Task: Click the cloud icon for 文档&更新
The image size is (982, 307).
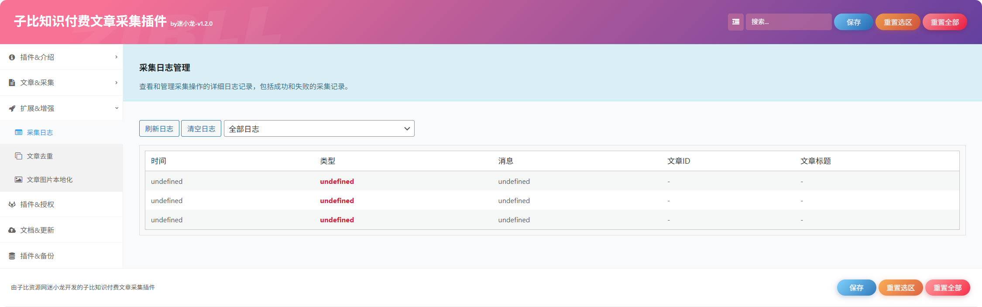Action: click(x=12, y=230)
